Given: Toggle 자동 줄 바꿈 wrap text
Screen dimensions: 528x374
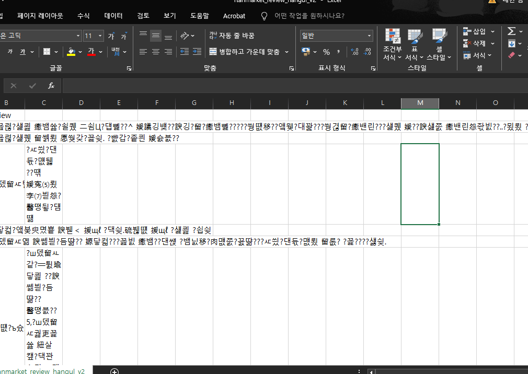Looking at the screenshot, I should click(x=232, y=36).
